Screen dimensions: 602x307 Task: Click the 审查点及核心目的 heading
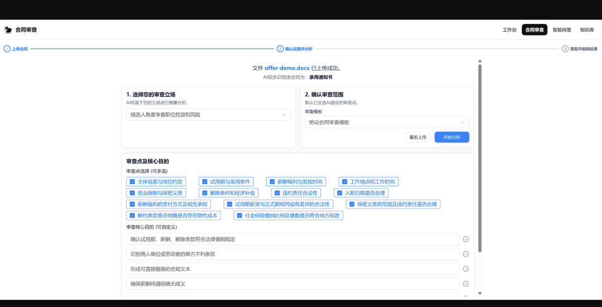coord(148,161)
